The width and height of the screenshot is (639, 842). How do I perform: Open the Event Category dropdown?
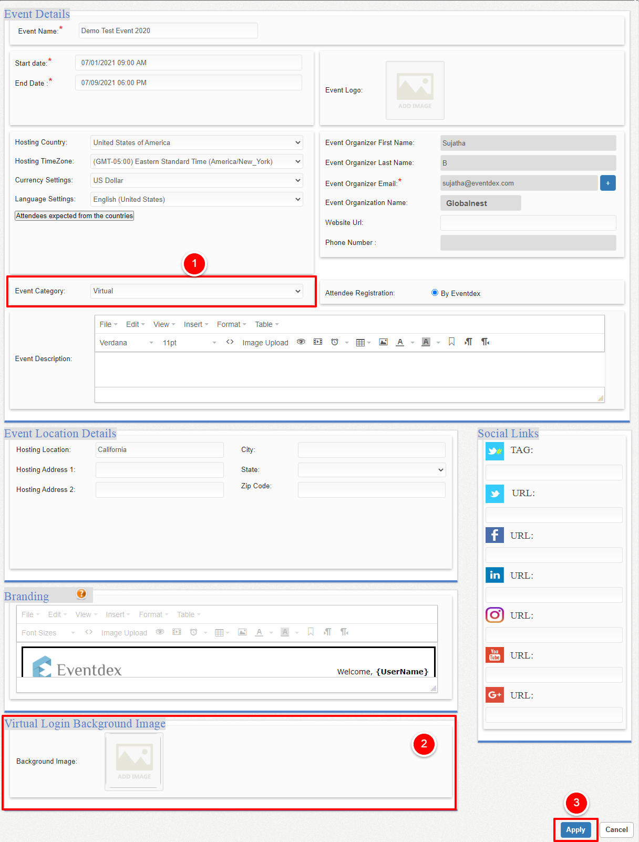197,291
